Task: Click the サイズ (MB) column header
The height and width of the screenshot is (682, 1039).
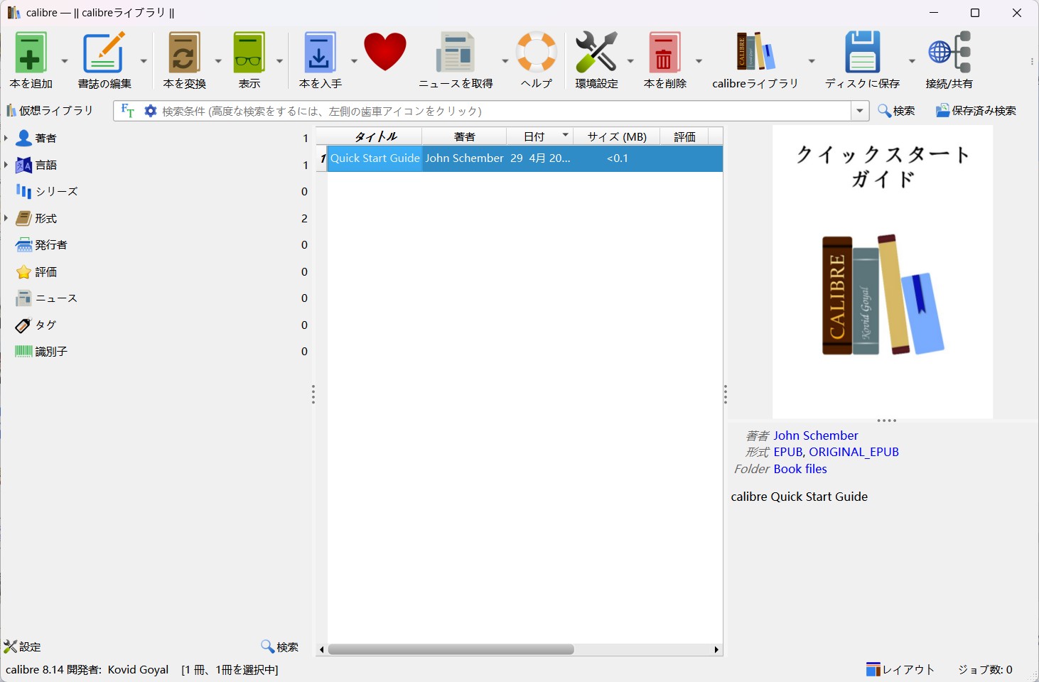Action: click(616, 136)
